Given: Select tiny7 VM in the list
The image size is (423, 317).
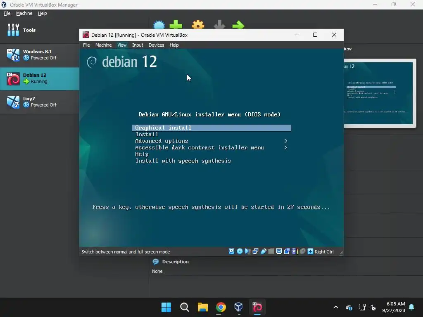Looking at the screenshot, I should point(40,102).
